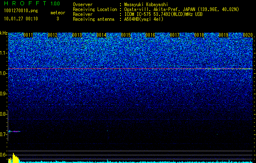The width and height of the screenshot is (256, 163).
Task: Click the Receiving Location label
Action: [x=95, y=9]
